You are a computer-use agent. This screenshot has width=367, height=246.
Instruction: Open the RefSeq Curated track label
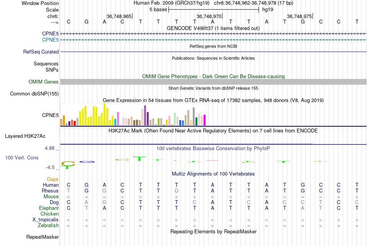pos(41,52)
